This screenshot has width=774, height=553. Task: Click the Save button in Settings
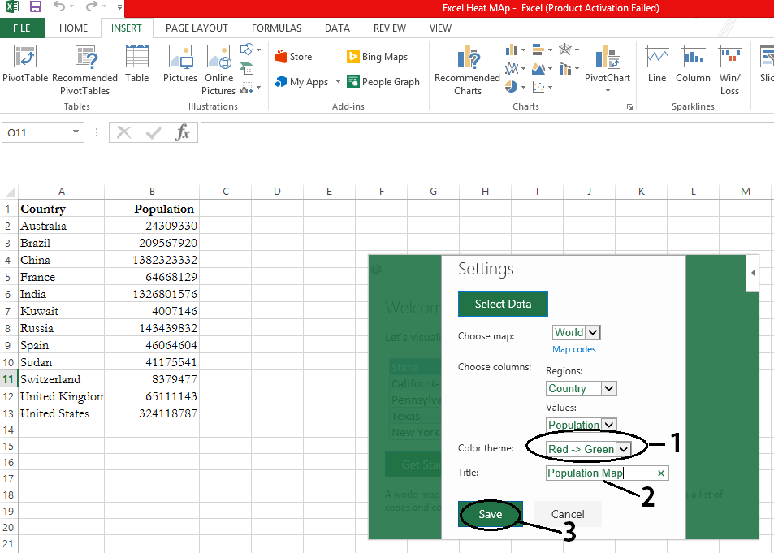pos(490,514)
